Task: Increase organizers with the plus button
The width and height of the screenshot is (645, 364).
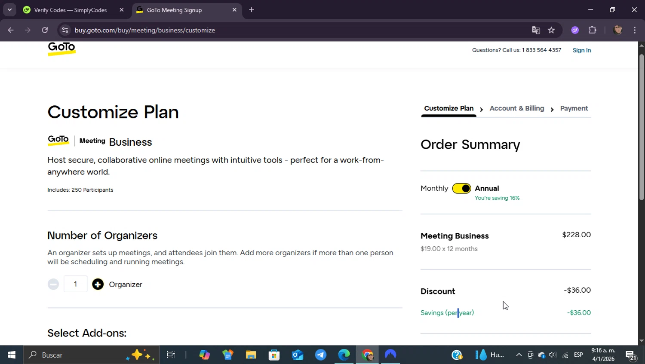Action: (x=98, y=284)
